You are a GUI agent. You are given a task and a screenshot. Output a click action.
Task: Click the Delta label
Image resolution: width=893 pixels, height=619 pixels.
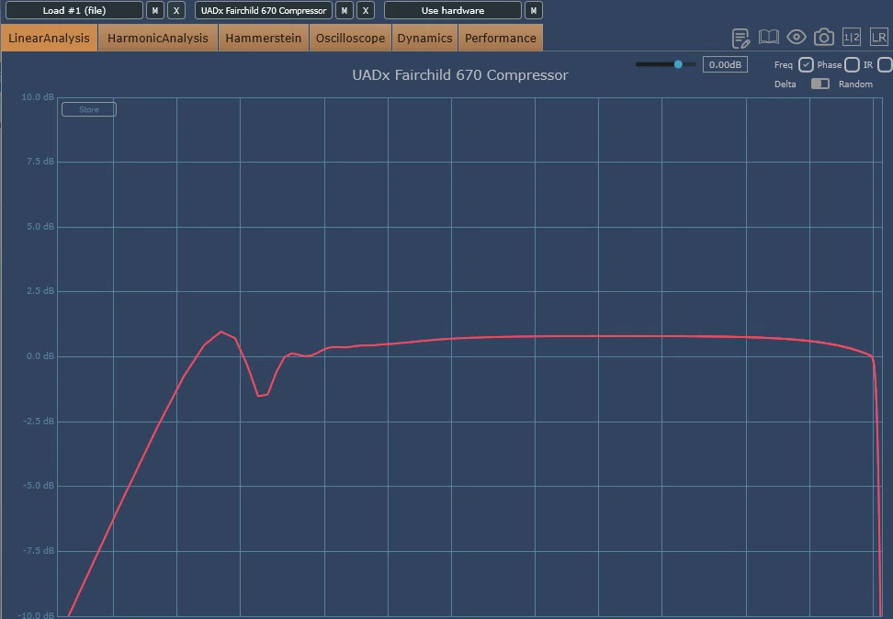coord(785,84)
